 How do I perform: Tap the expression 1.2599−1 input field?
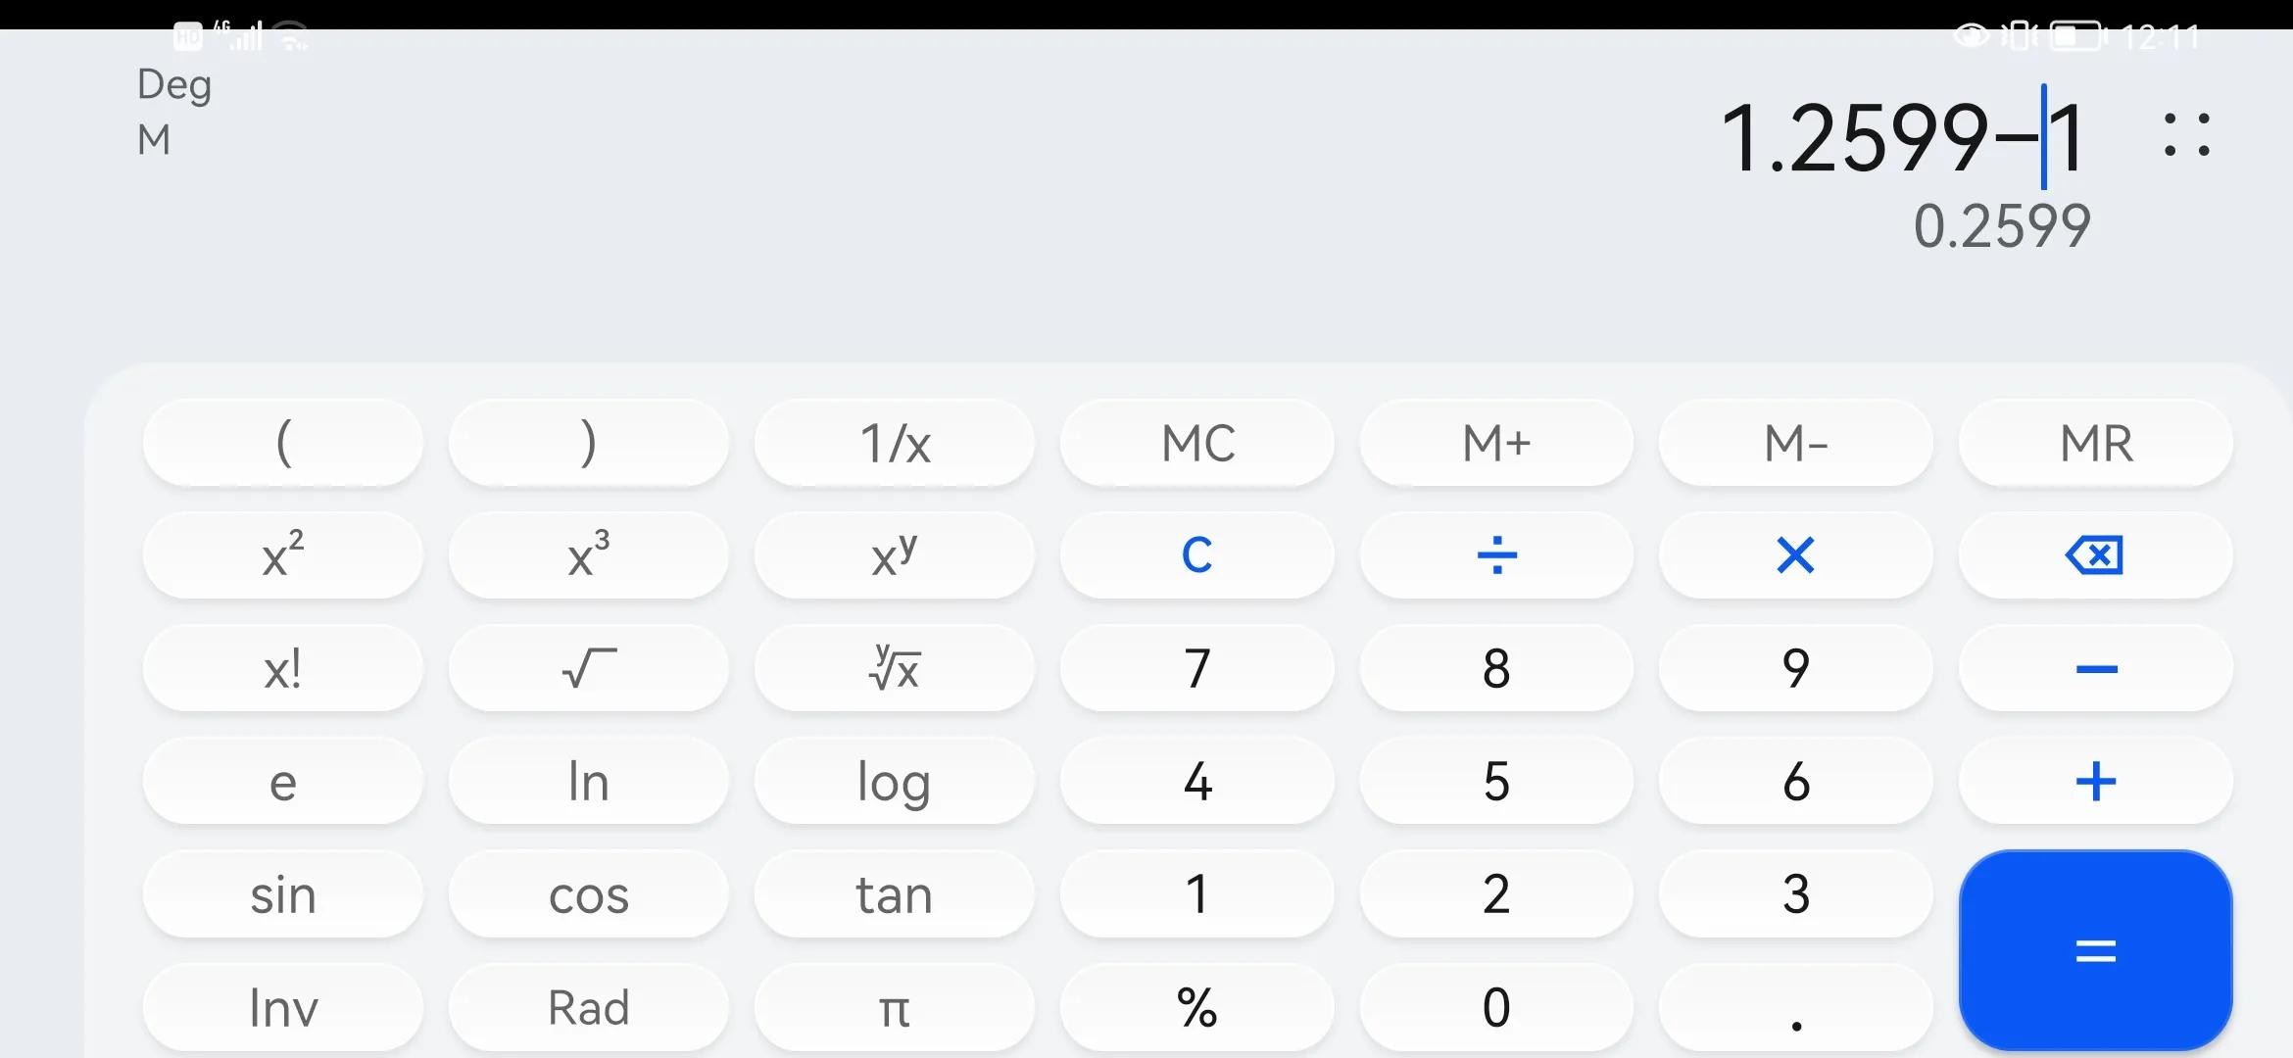[1901, 137]
